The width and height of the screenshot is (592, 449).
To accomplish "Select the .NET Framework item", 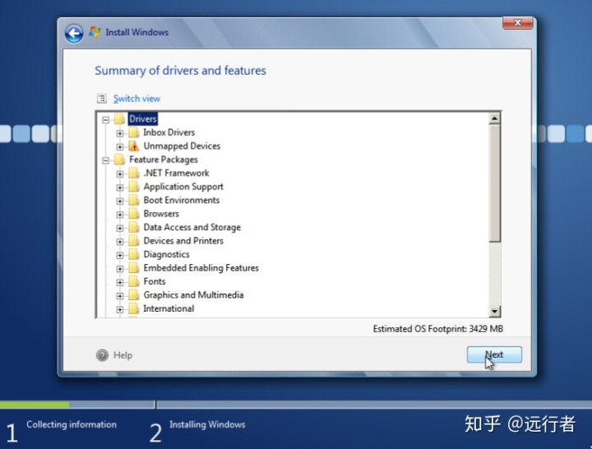I will [x=176, y=174].
